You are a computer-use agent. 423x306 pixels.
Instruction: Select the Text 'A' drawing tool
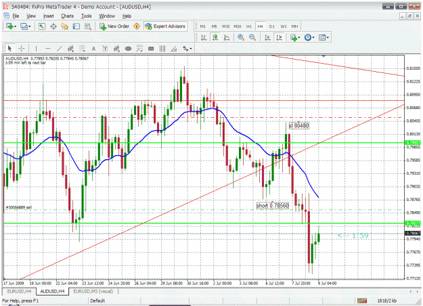[x=93, y=49]
